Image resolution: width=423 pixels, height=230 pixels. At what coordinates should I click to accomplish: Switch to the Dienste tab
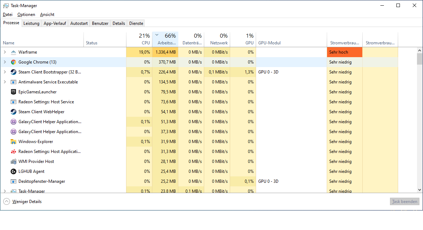[136, 23]
